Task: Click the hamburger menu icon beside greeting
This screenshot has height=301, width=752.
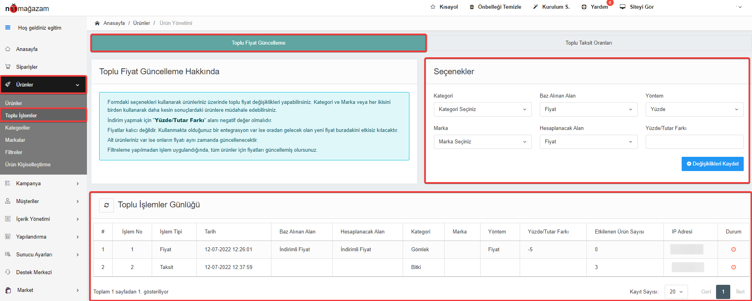Action: point(8,28)
